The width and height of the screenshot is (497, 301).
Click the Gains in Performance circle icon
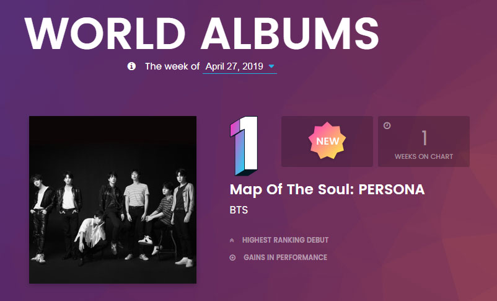pos(232,258)
